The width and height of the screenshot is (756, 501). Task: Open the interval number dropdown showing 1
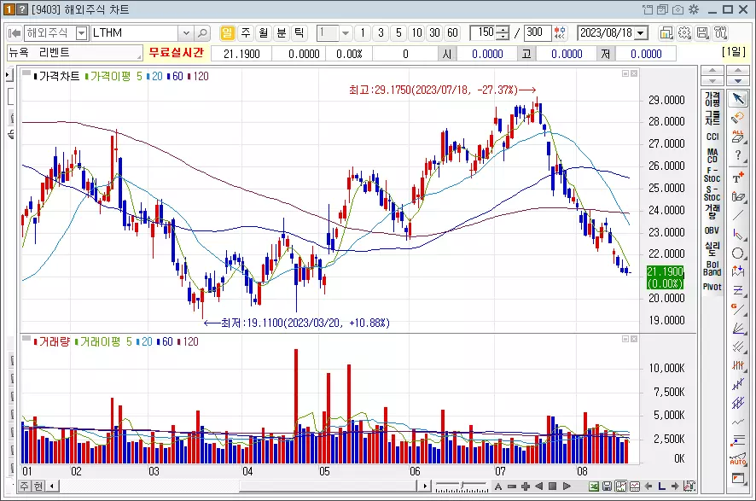(x=346, y=33)
